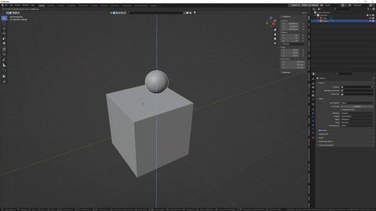The width and height of the screenshot is (376, 211).
Task: Select the Select Box tool
Action: coord(4,18)
